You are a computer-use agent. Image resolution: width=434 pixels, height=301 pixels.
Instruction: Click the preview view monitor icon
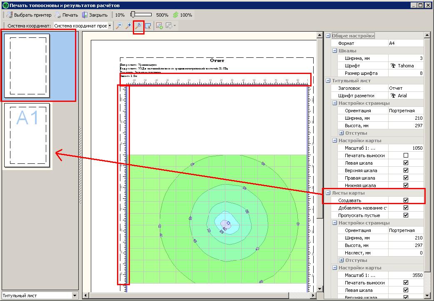coord(147,26)
